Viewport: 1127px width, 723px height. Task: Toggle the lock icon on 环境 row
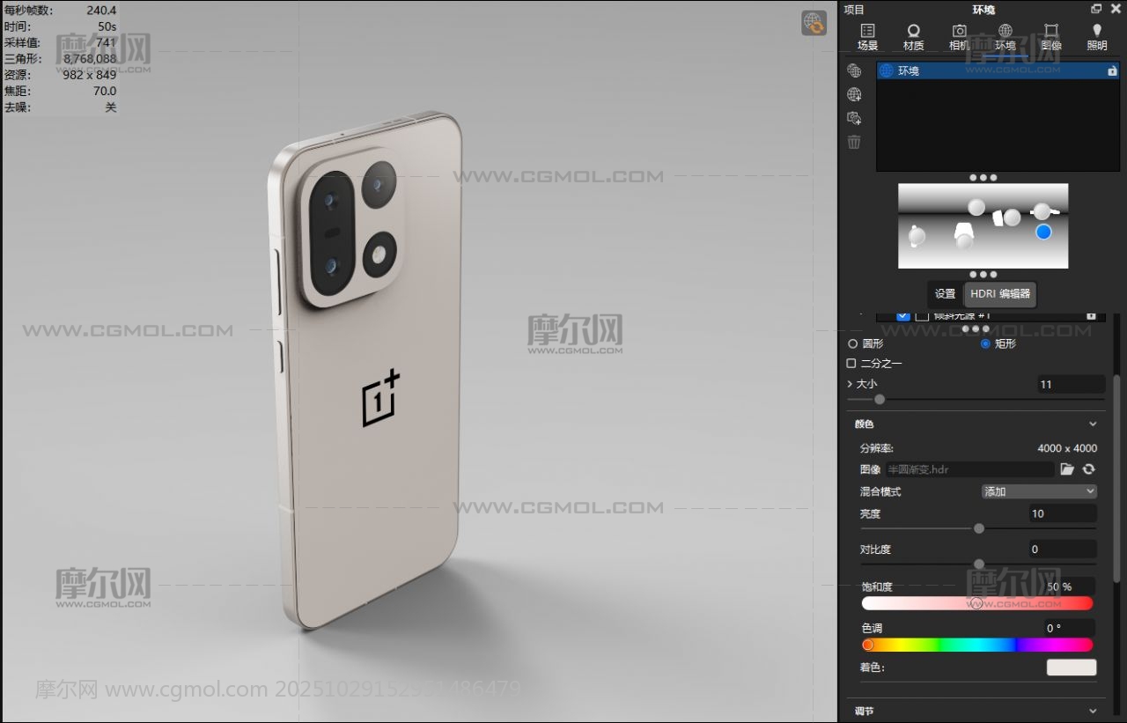(x=1112, y=70)
